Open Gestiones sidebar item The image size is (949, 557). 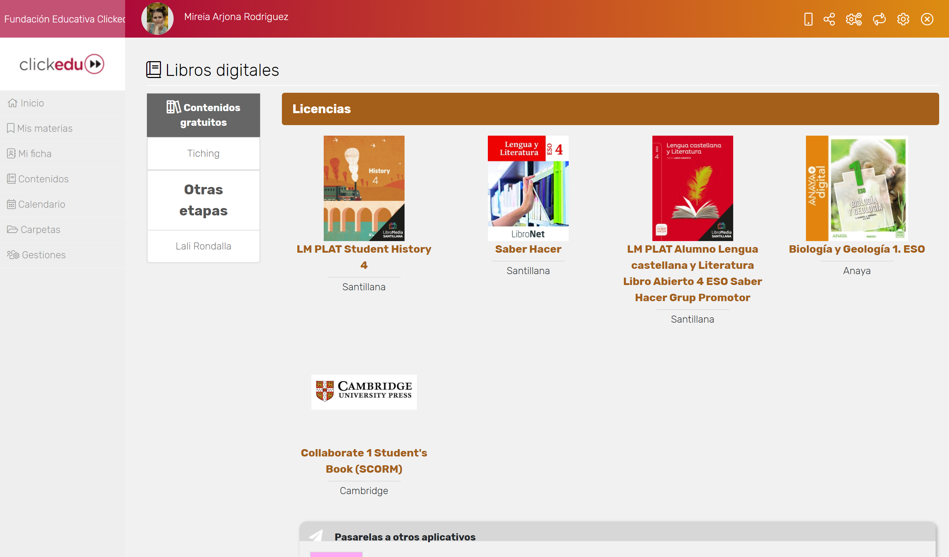[43, 255]
